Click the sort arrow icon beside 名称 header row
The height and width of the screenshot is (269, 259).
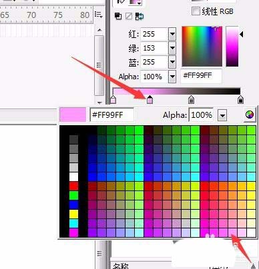click(253, 266)
